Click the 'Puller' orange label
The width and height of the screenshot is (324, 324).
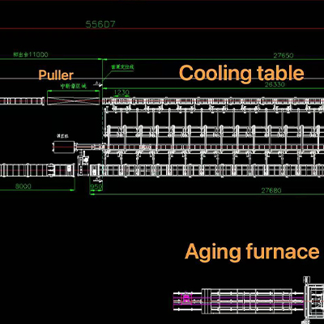click(56, 75)
